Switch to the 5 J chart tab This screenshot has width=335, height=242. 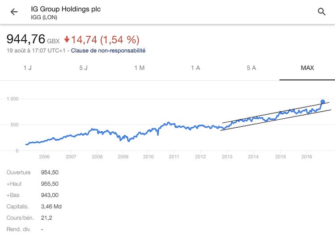[83, 68]
